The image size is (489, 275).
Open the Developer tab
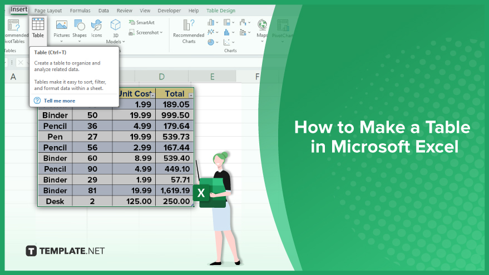point(169,11)
